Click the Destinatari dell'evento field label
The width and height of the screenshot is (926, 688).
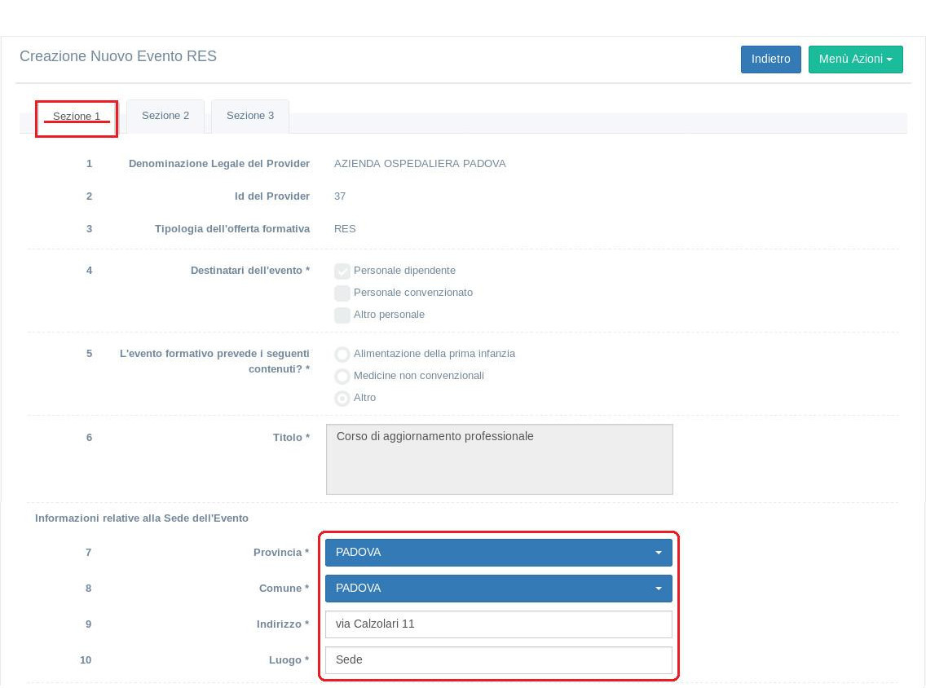tap(249, 271)
